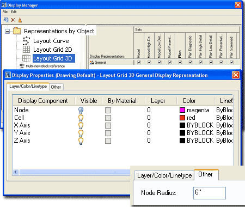
Task: Toggle the General checkbox for Model set
Action: point(139,62)
